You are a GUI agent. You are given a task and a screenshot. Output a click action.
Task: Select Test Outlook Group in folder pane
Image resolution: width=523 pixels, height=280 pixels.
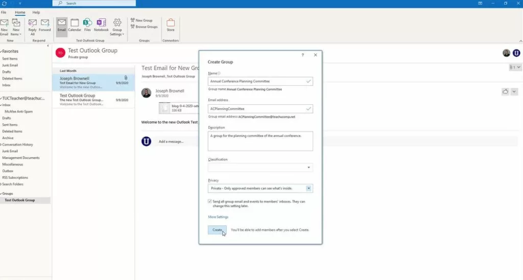[x=20, y=200]
